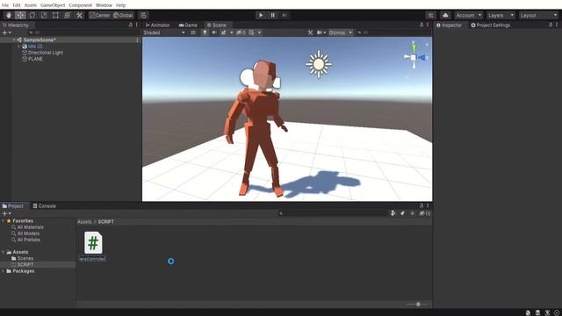
Task: Open Collab/services bug icon
Action: point(431,16)
